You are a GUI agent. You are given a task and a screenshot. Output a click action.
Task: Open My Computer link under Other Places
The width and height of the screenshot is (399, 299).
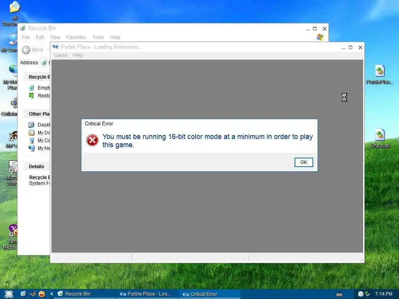click(44, 140)
